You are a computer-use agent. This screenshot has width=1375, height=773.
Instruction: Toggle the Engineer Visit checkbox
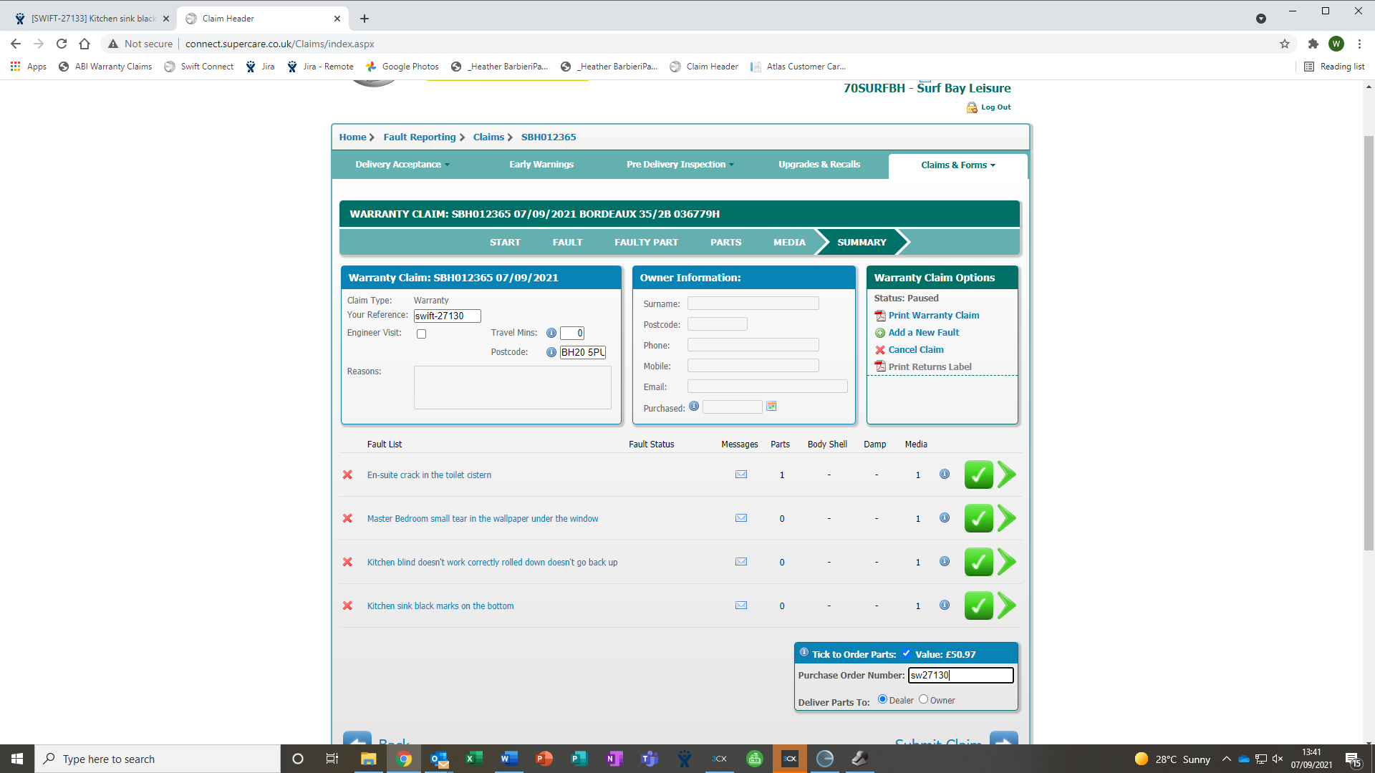coord(422,334)
